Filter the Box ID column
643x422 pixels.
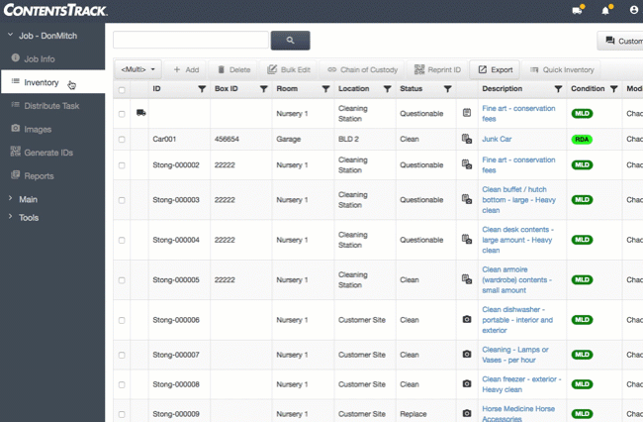(264, 89)
